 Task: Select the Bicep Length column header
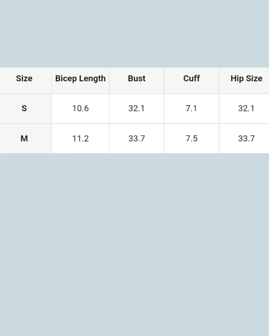pos(80,79)
